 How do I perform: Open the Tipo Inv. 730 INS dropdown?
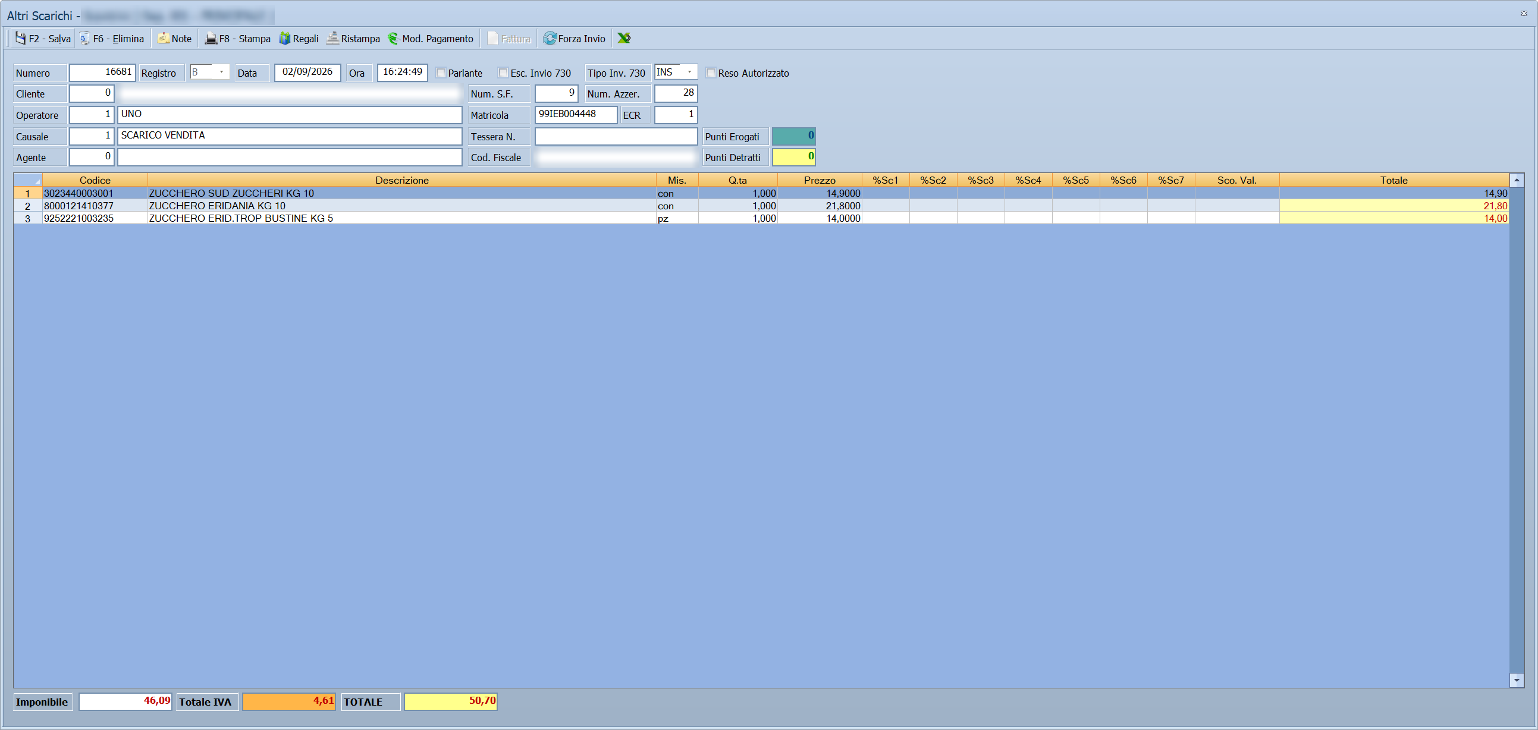[689, 72]
